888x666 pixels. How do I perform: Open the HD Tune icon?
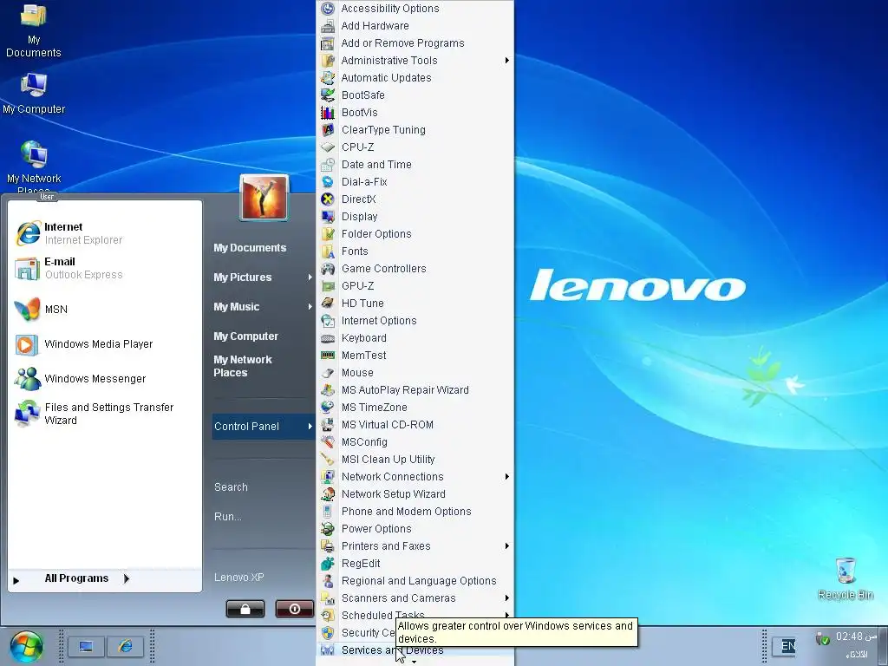pos(327,304)
